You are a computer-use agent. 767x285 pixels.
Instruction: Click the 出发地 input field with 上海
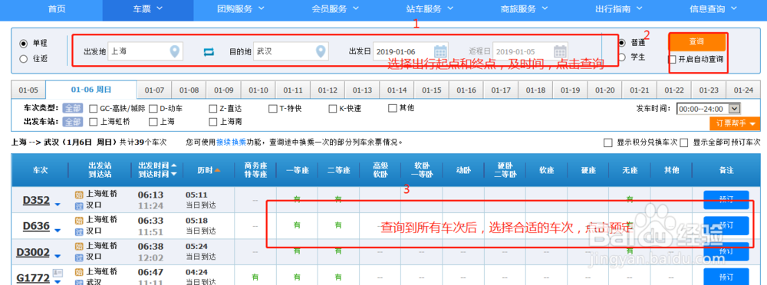pos(145,51)
